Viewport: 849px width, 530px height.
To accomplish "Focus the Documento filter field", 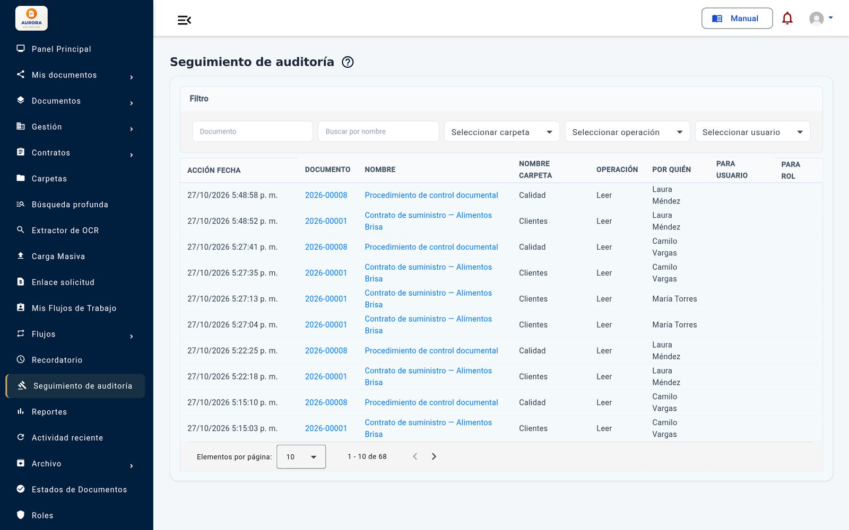I will pos(253,131).
